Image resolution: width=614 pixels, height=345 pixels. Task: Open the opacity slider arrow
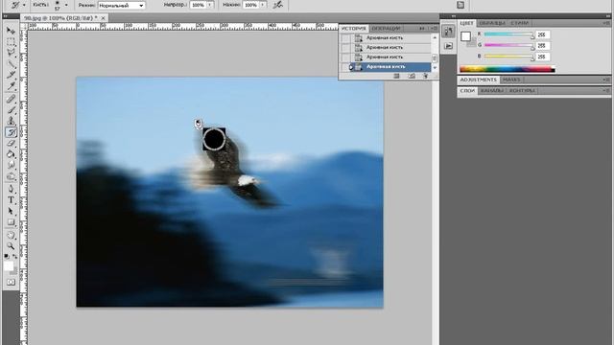click(210, 5)
